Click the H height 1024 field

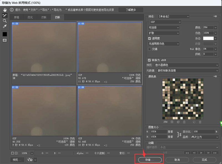pyautogui.click(x=158, y=137)
